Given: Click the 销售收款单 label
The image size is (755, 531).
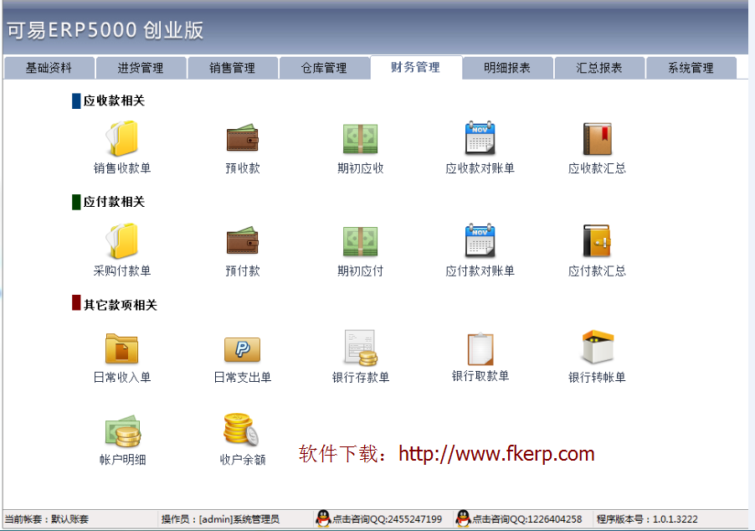Looking at the screenshot, I should point(122,168).
